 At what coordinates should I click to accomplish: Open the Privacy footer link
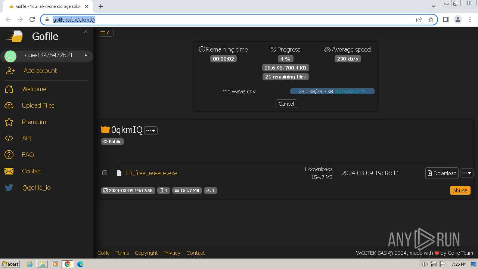click(172, 253)
